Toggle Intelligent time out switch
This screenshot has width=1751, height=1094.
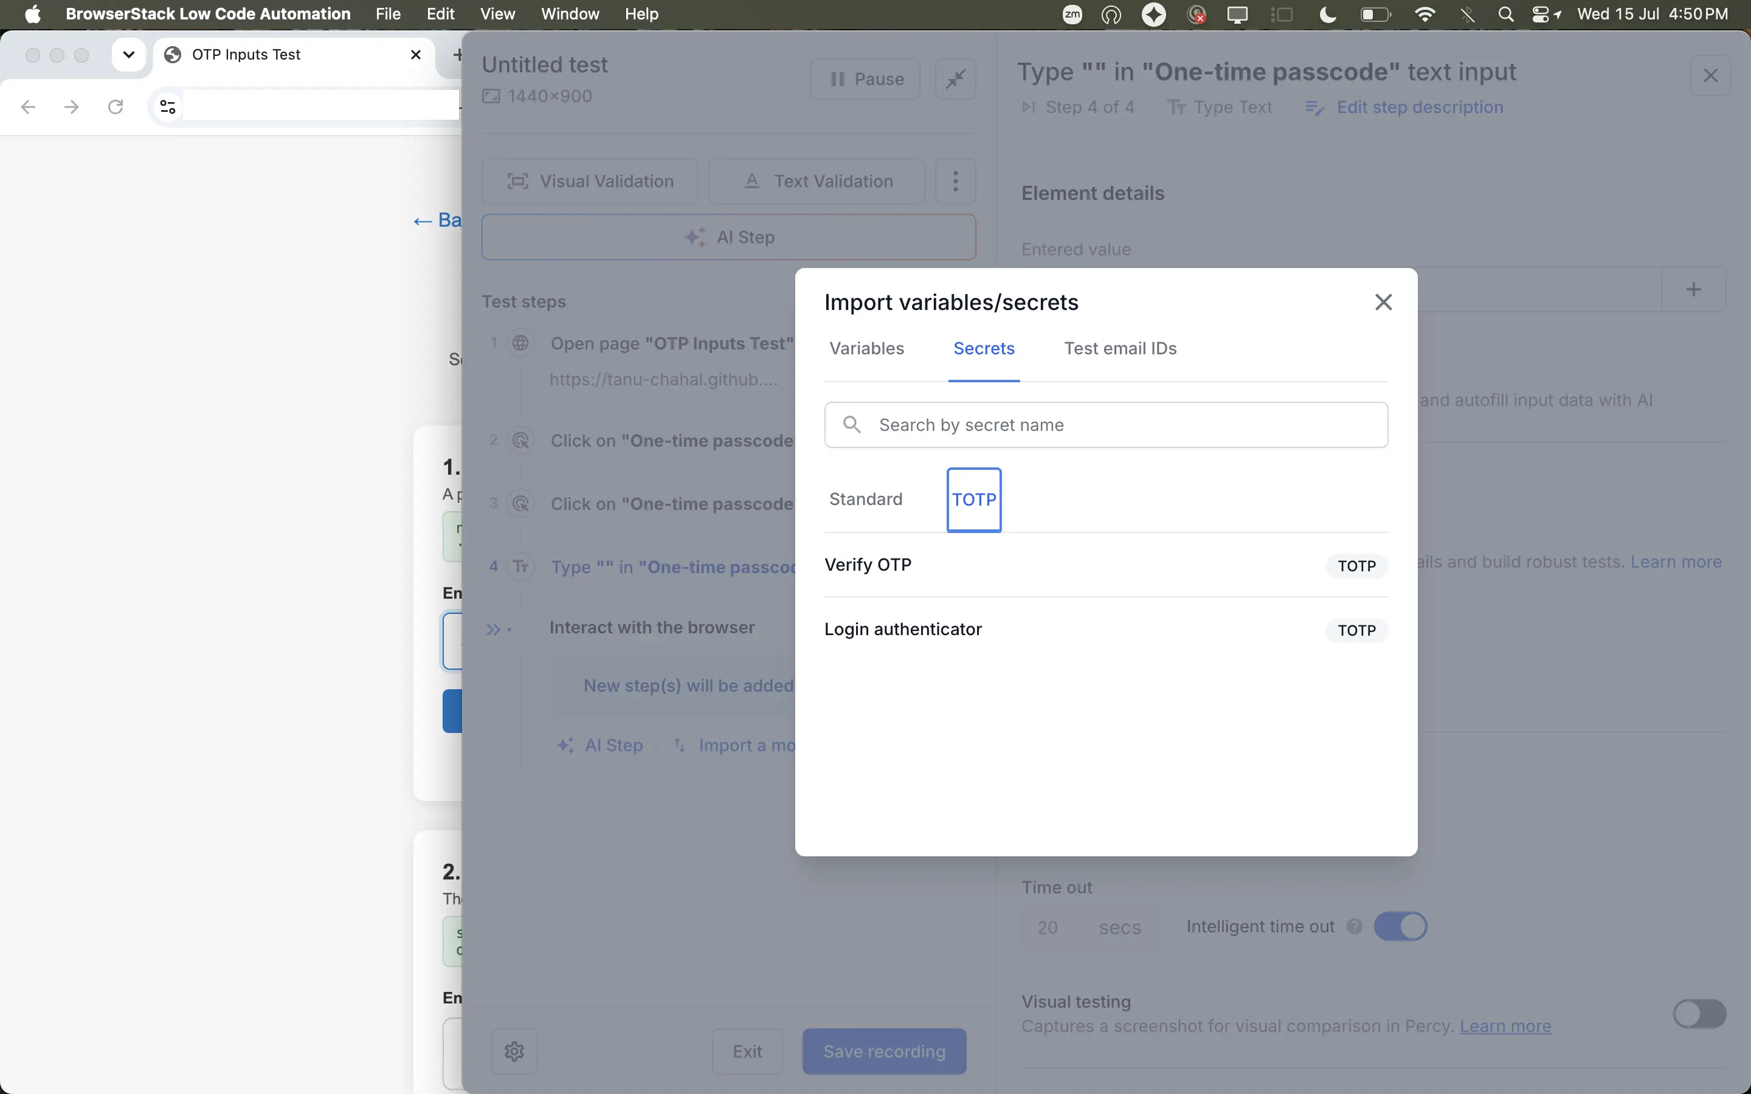(x=1400, y=927)
